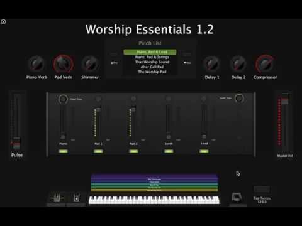Click the yellow layer range bar above the keyboard
Viewport: 302px width, 226px height.
tap(154, 190)
